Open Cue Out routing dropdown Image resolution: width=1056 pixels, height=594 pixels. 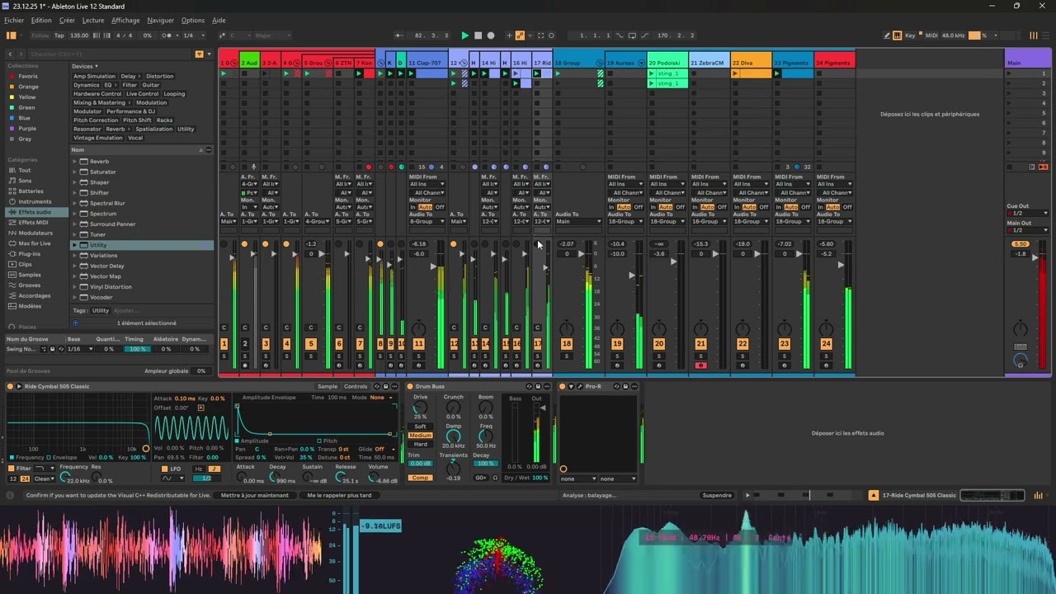pos(1028,214)
